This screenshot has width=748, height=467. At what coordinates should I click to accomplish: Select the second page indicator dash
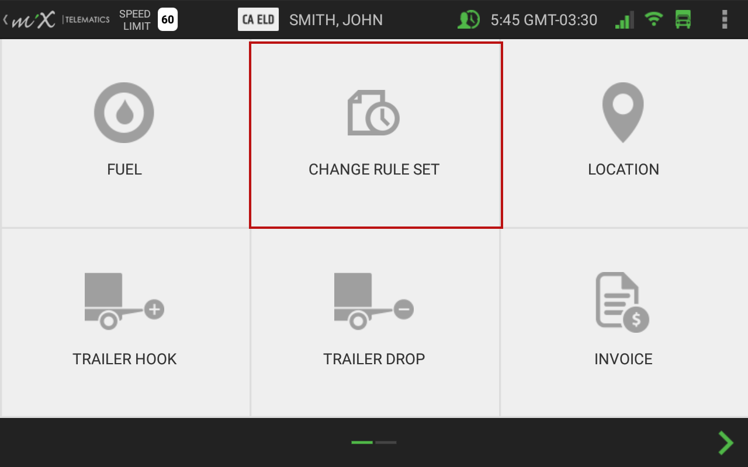(x=386, y=442)
